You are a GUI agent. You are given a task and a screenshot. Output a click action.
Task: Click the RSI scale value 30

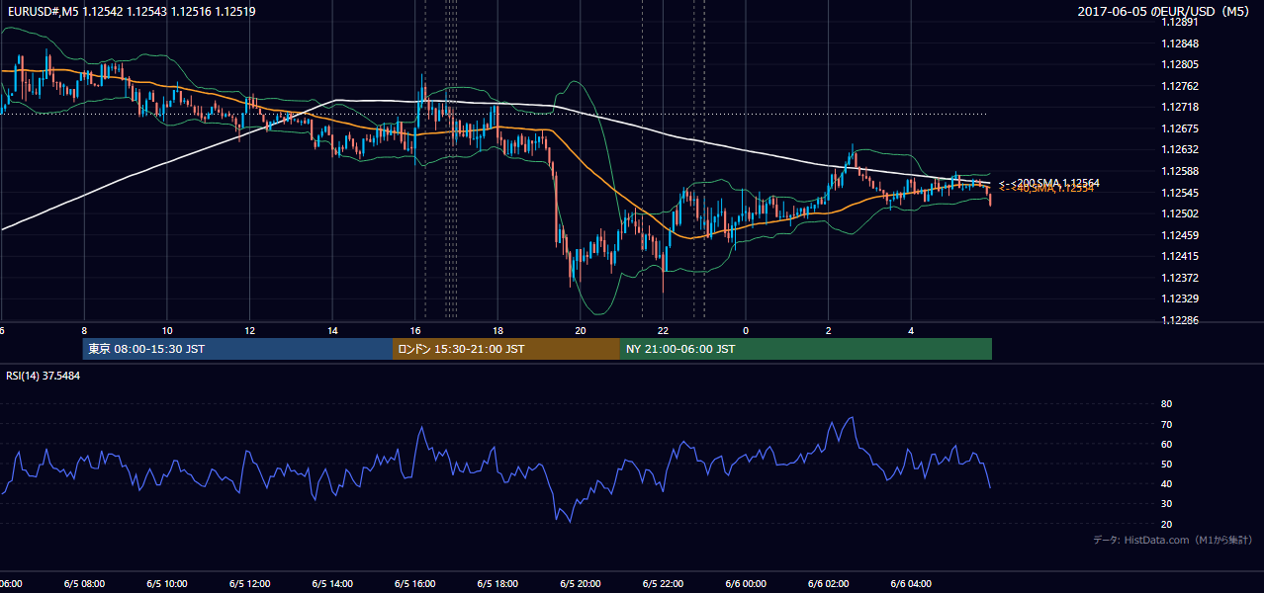1166,504
